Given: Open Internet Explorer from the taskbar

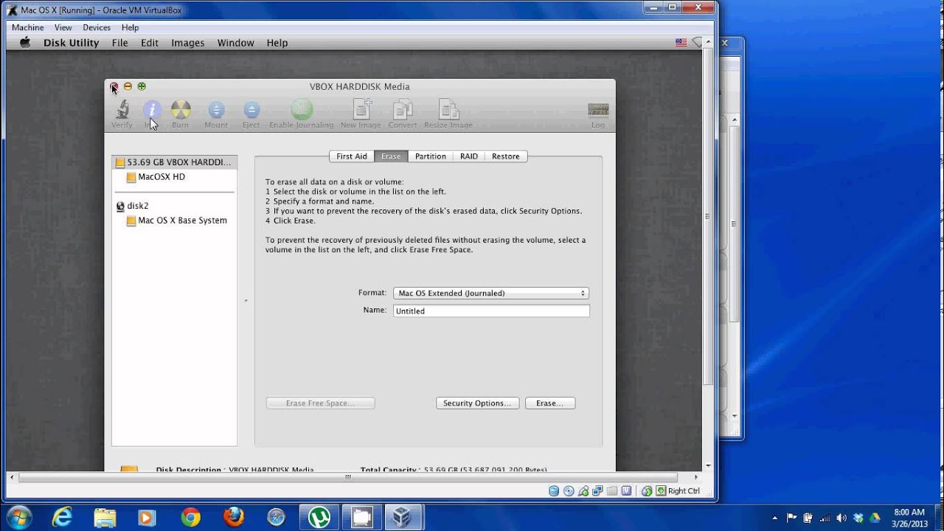Looking at the screenshot, I should click(63, 517).
